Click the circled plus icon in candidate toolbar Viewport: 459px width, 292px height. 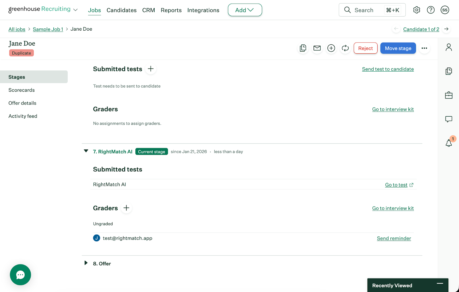coord(331,48)
